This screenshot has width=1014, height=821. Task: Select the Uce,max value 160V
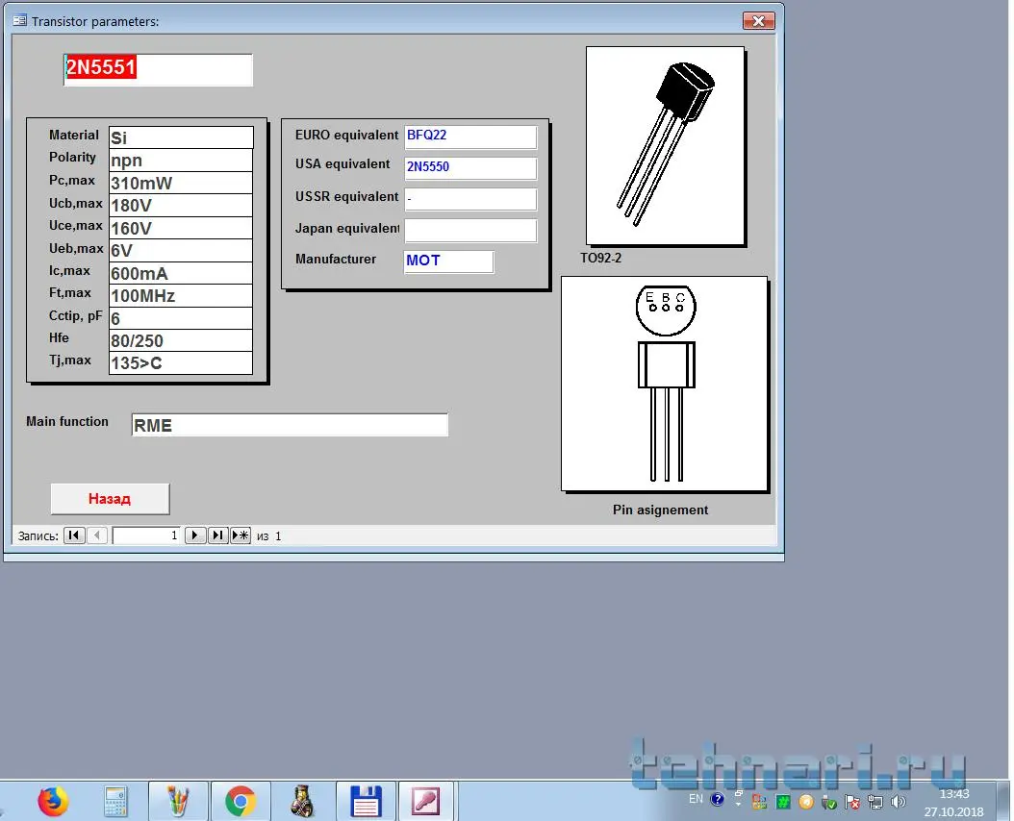[181, 228]
